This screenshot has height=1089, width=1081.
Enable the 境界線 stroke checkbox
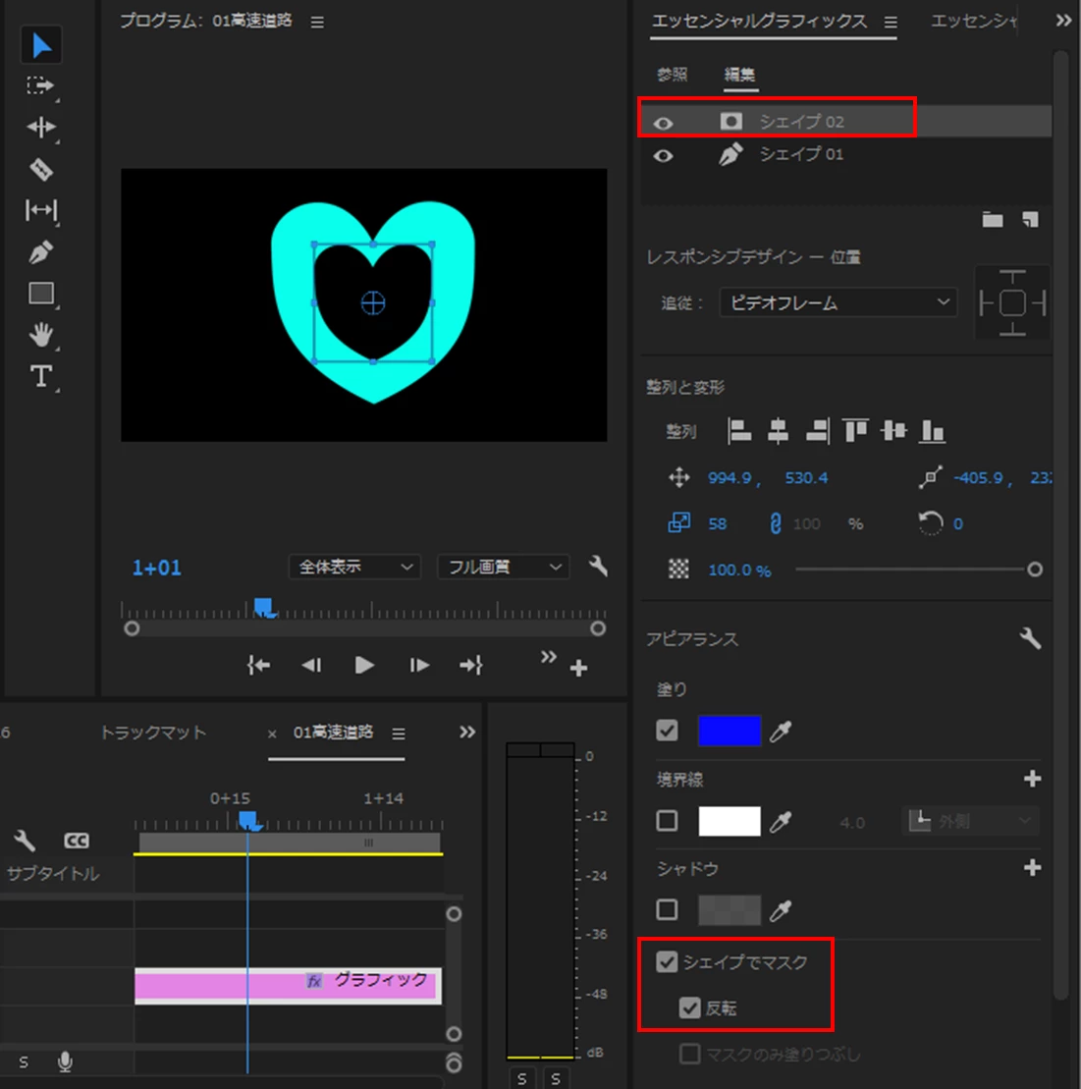point(667,821)
